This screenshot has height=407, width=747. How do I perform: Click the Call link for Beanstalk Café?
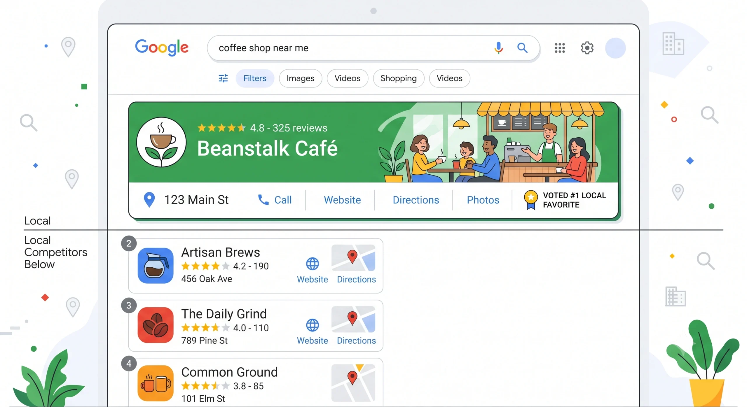283,200
